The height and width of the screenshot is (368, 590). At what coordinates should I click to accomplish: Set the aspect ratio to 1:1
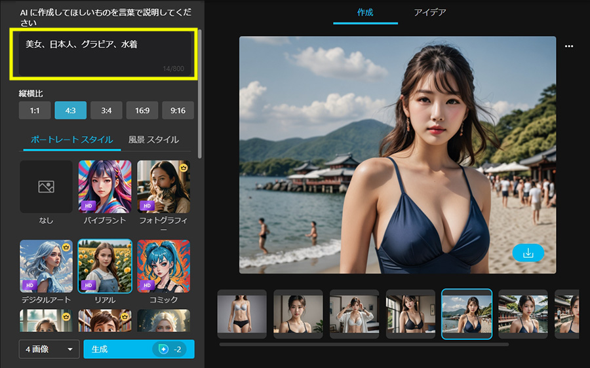click(x=35, y=111)
